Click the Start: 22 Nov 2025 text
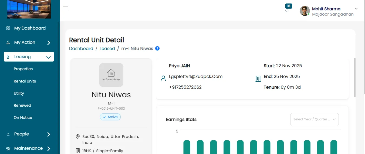365x154 pixels. (x=283, y=66)
